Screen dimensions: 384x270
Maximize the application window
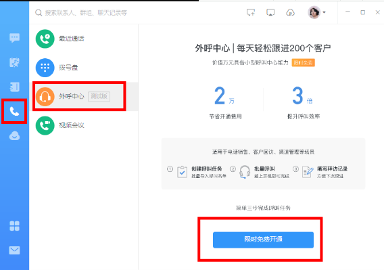(x=362, y=12)
